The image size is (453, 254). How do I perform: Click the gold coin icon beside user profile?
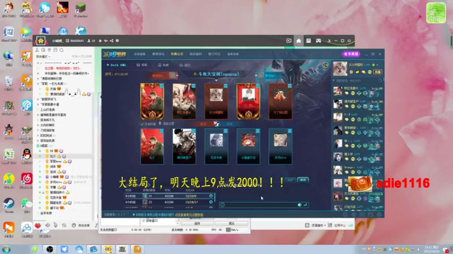351,72
